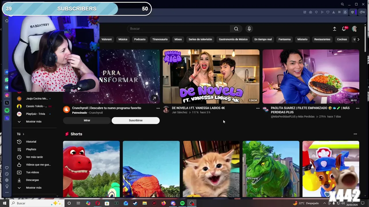Open Instagram in the browser sidebar
The width and height of the screenshot is (369, 207).
pyautogui.click(x=7, y=95)
